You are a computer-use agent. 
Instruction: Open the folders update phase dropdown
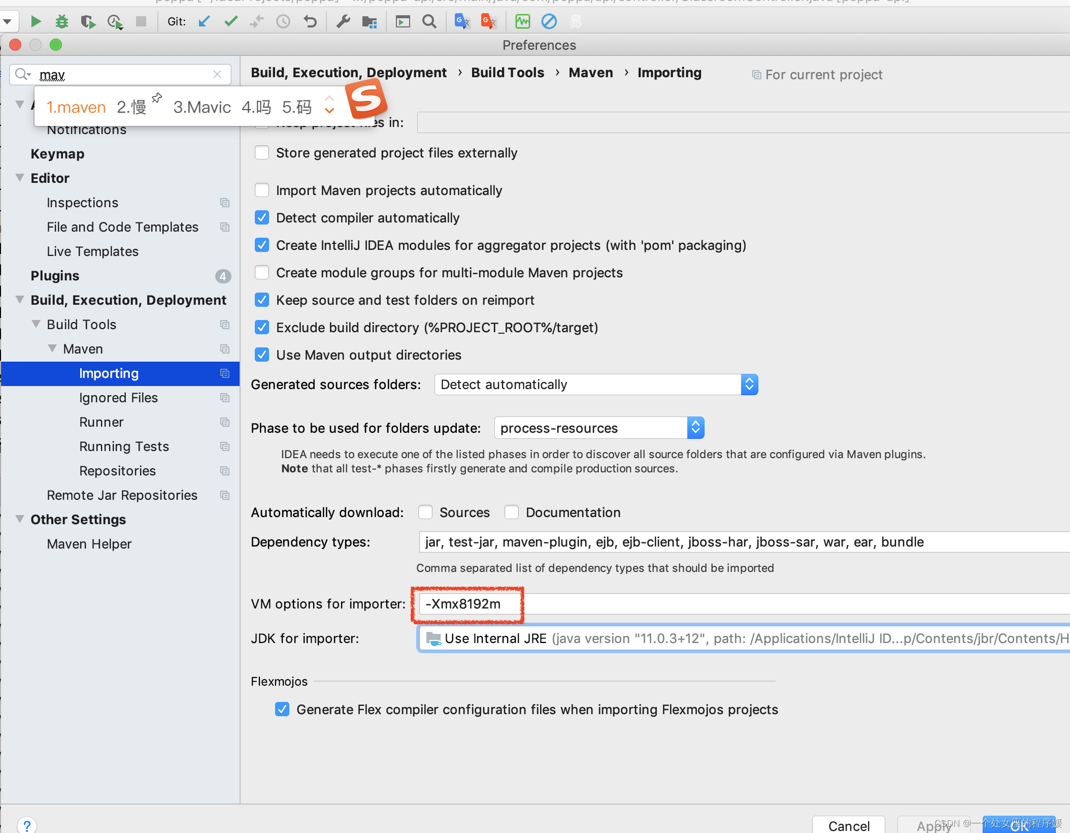599,428
